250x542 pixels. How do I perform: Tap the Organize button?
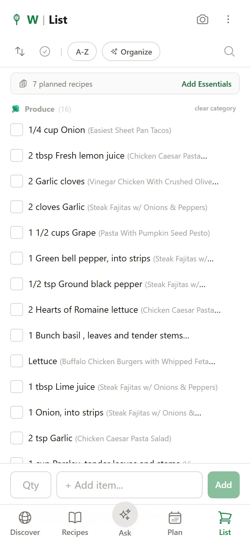(x=131, y=51)
